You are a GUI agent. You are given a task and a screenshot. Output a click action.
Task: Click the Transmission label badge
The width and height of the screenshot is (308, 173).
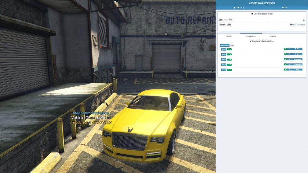pyautogui.click(x=298, y=64)
